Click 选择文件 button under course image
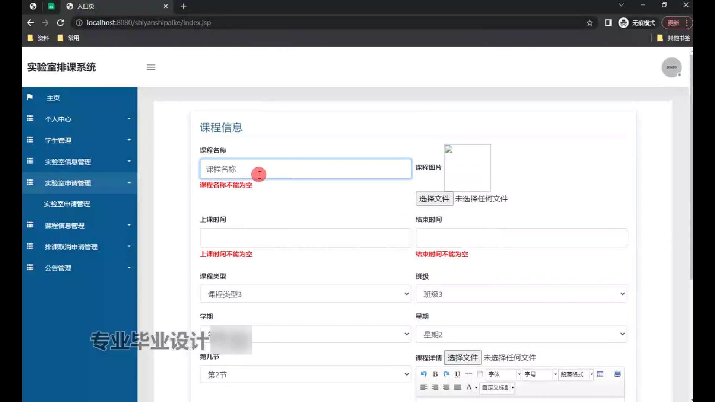Screen dimensions: 715x402 coord(434,199)
